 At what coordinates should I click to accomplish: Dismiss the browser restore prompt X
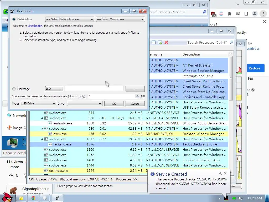264,22
